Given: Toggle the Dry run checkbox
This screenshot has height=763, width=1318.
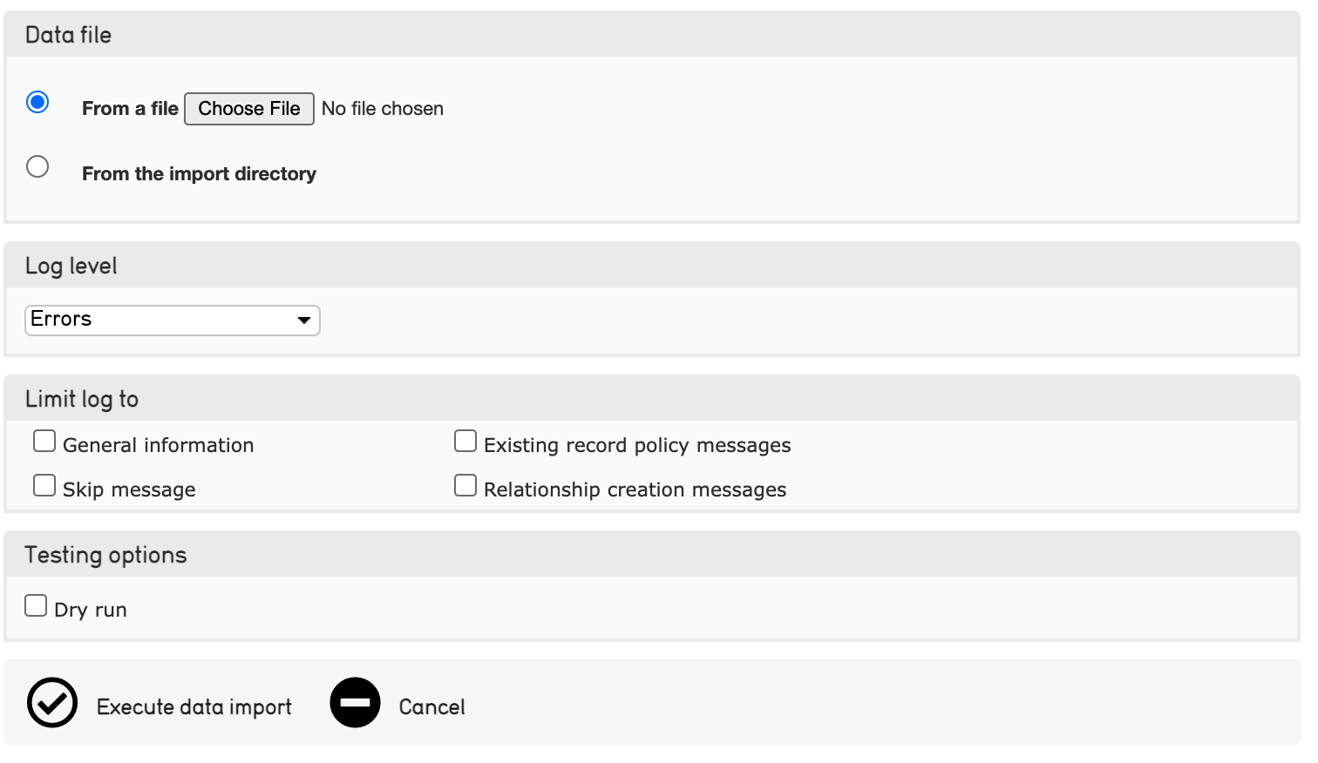Looking at the screenshot, I should click(x=36, y=605).
